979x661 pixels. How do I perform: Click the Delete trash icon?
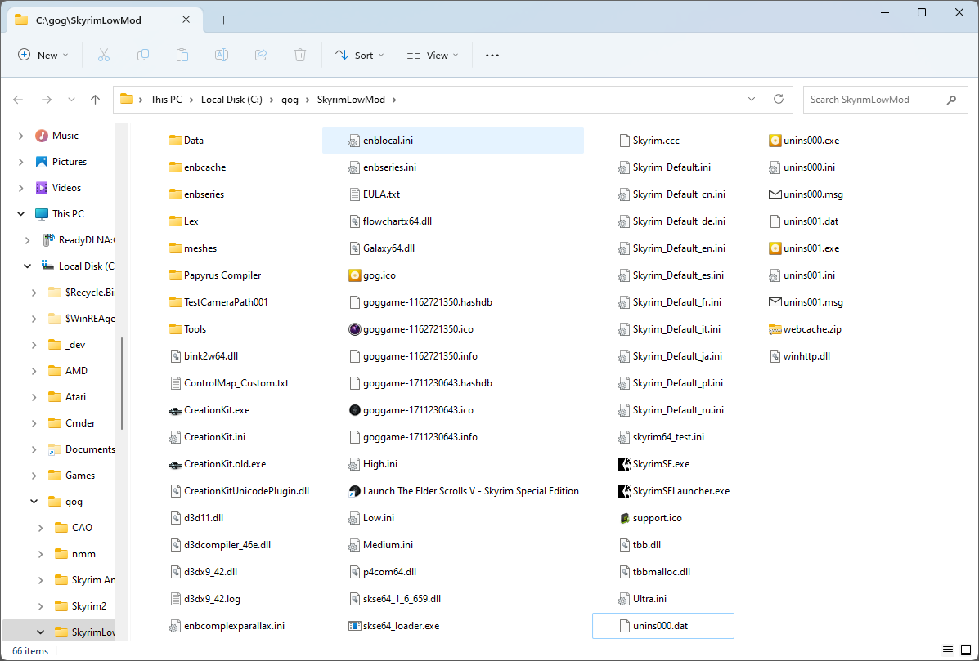(299, 55)
